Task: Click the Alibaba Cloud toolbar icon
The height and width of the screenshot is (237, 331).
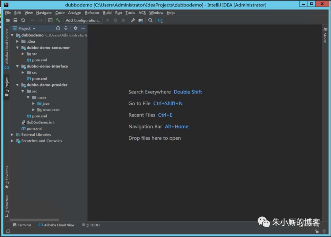Action: coord(160,20)
